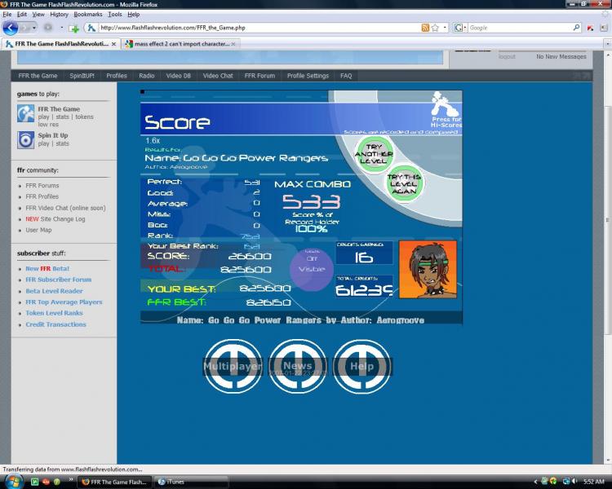Click the green new tab plus icon
This screenshot has width=612, height=489.
pyautogui.click(x=73, y=28)
